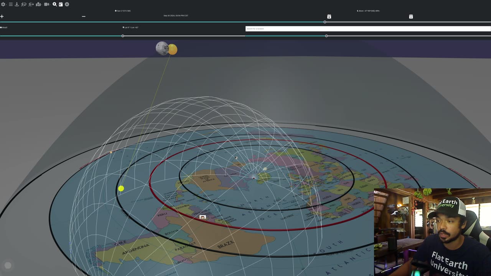Click the calendar-plus add day icon
This screenshot has height=276, width=491.
329,16
